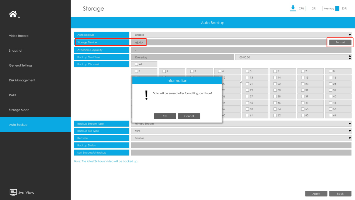Image resolution: width=355 pixels, height=200 pixels.
Task: Select Storage Mode in sidebar
Action: point(19,110)
